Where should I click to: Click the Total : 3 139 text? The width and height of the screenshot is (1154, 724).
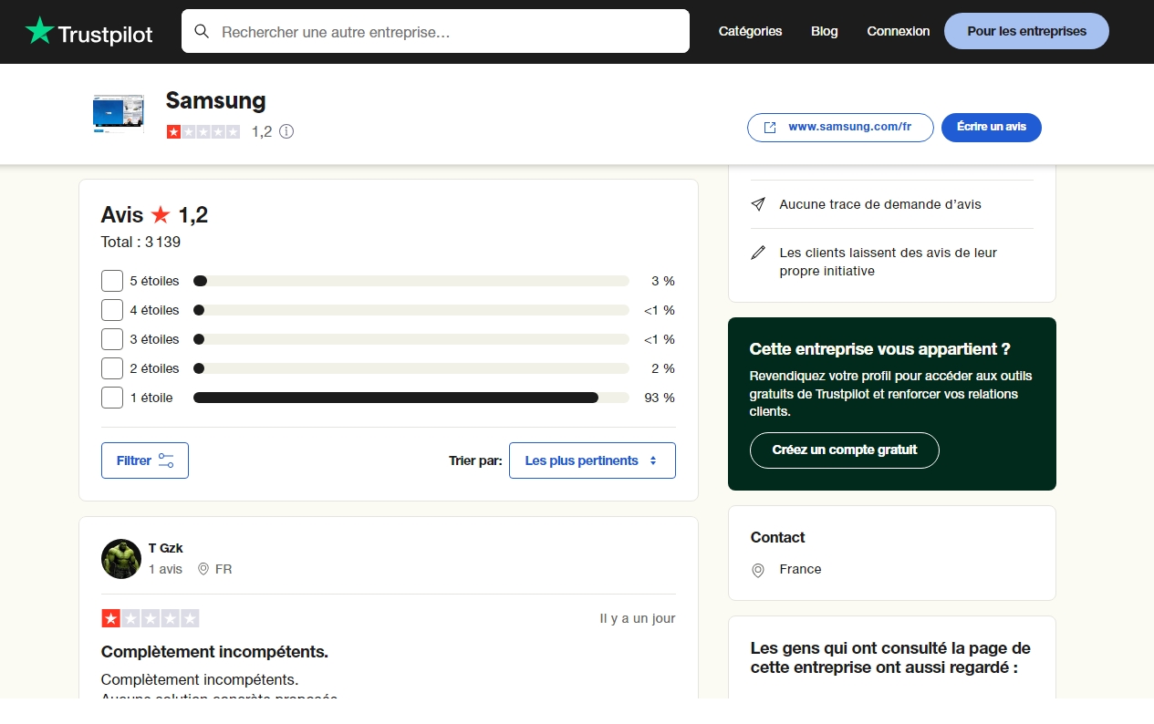tap(140, 243)
